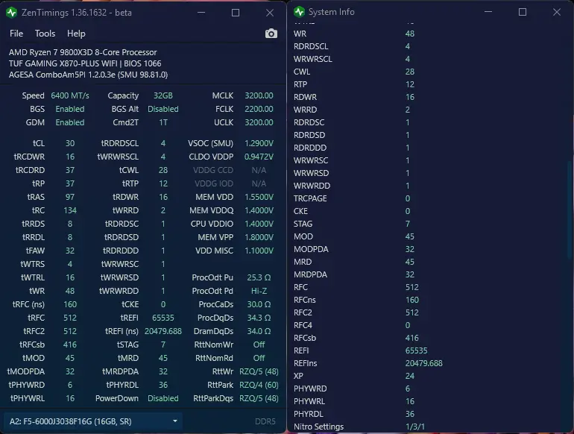
Task: Click the tCL value 30
Action: [70, 143]
